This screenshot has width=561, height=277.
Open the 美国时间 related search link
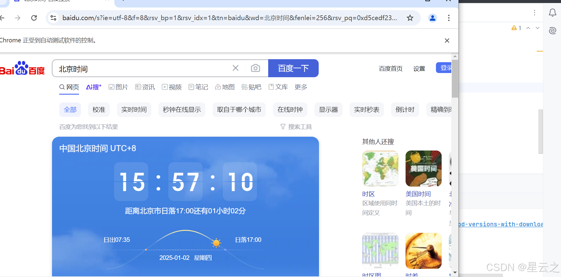(x=418, y=194)
